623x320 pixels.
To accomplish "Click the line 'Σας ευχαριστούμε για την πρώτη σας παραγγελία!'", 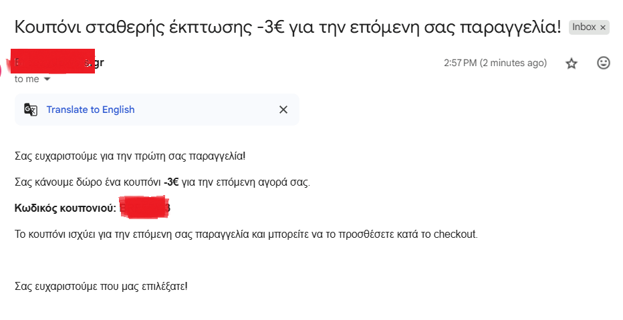I will [x=130, y=156].
